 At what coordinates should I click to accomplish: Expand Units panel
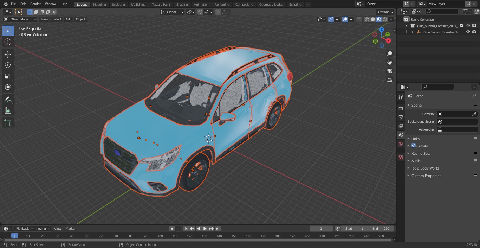(415, 139)
